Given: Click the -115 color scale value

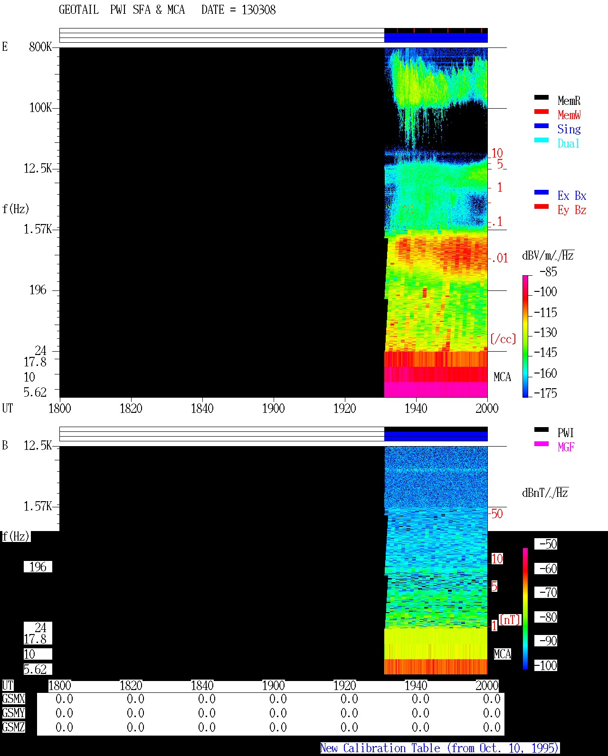Looking at the screenshot, I should [x=546, y=312].
